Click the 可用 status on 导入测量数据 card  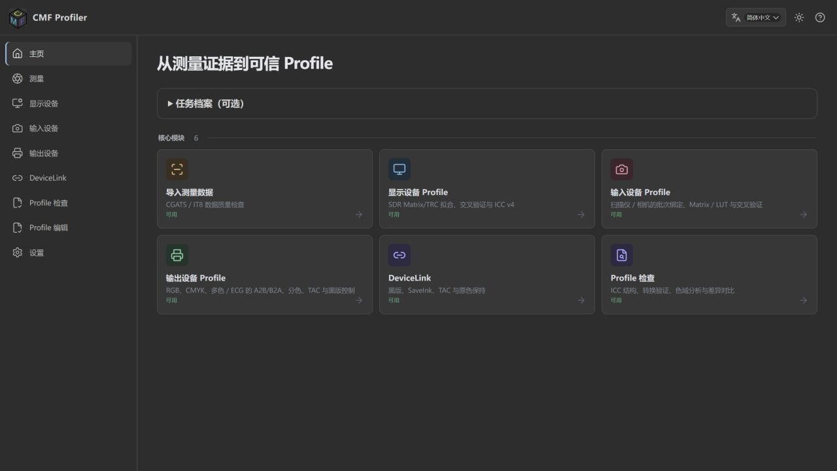tap(171, 215)
